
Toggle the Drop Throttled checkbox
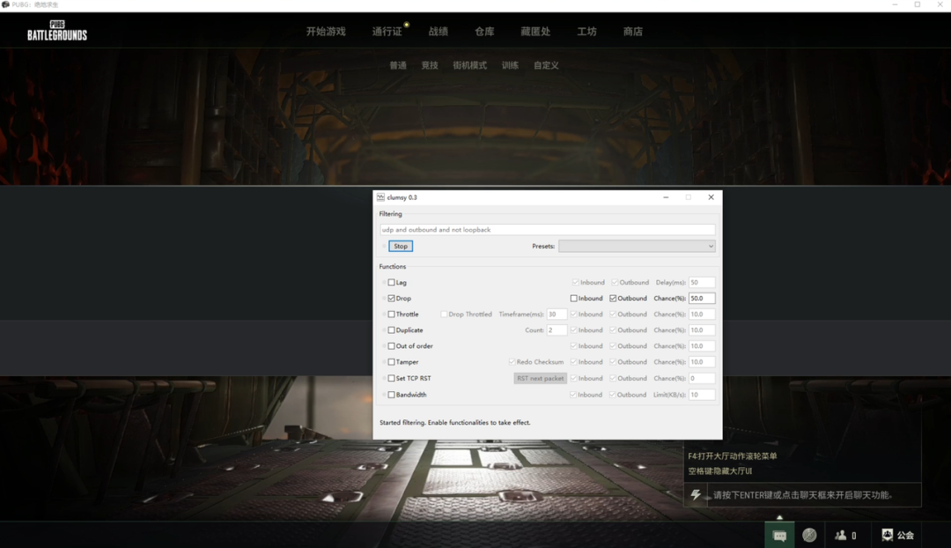(444, 314)
